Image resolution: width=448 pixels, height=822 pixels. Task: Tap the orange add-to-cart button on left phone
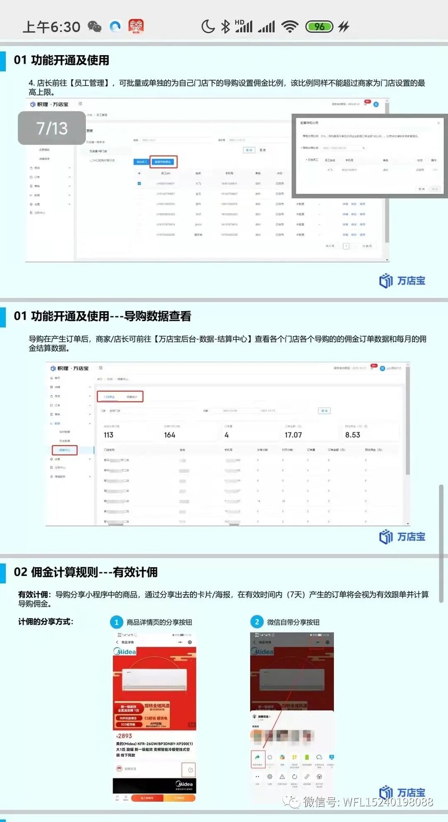(x=148, y=798)
